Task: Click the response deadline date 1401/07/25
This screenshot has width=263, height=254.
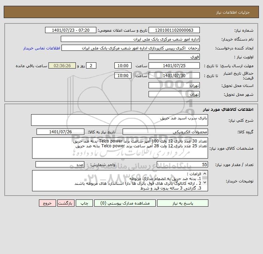Action: 174,66
